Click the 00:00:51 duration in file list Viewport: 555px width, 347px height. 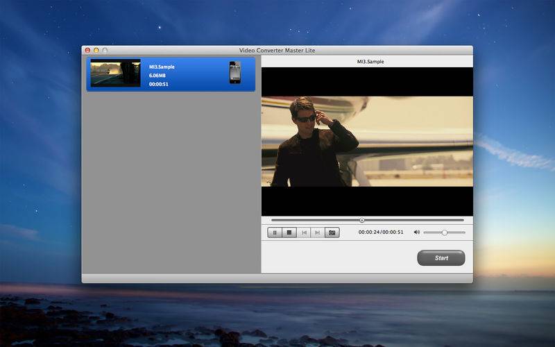pos(159,84)
